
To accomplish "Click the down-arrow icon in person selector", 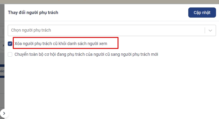I will (210, 30).
